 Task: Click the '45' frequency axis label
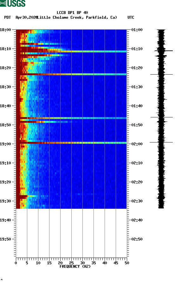[116, 263]
